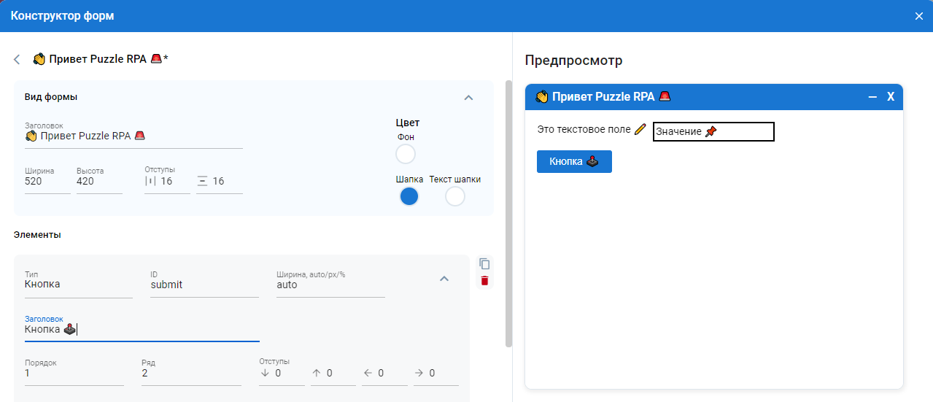This screenshot has width=933, height=402.
Task: Minimize the preview form window
Action: tap(872, 97)
